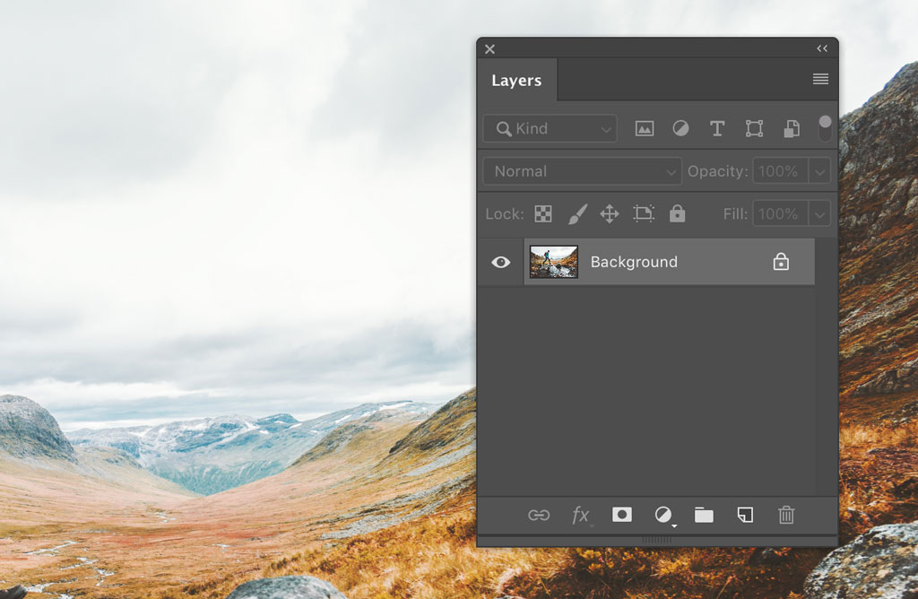Viewport: 918px width, 599px height.
Task: Create a new layer
Action: pyautogui.click(x=744, y=516)
